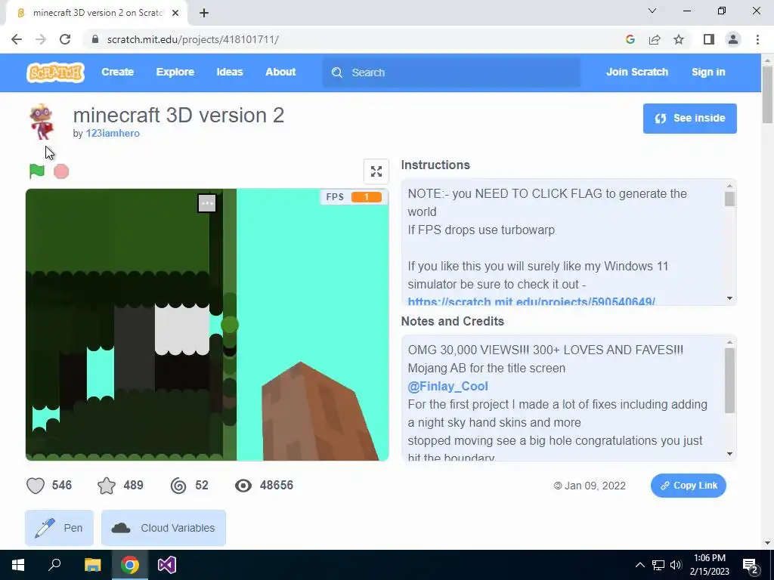Click the share page icon in address bar
774x580 pixels.
(655, 39)
